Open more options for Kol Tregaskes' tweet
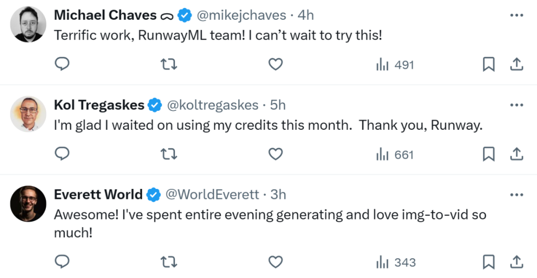This screenshot has height=278, width=537. pyautogui.click(x=517, y=105)
